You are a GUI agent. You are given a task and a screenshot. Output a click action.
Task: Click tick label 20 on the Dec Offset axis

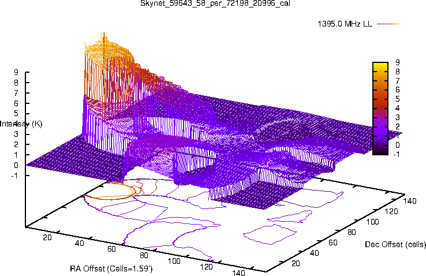click(x=296, y=263)
